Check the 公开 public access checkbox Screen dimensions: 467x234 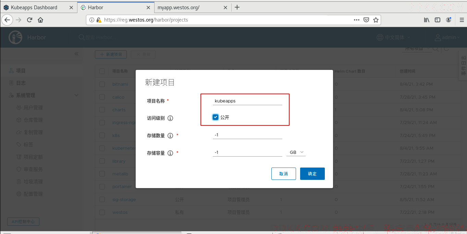(216, 117)
